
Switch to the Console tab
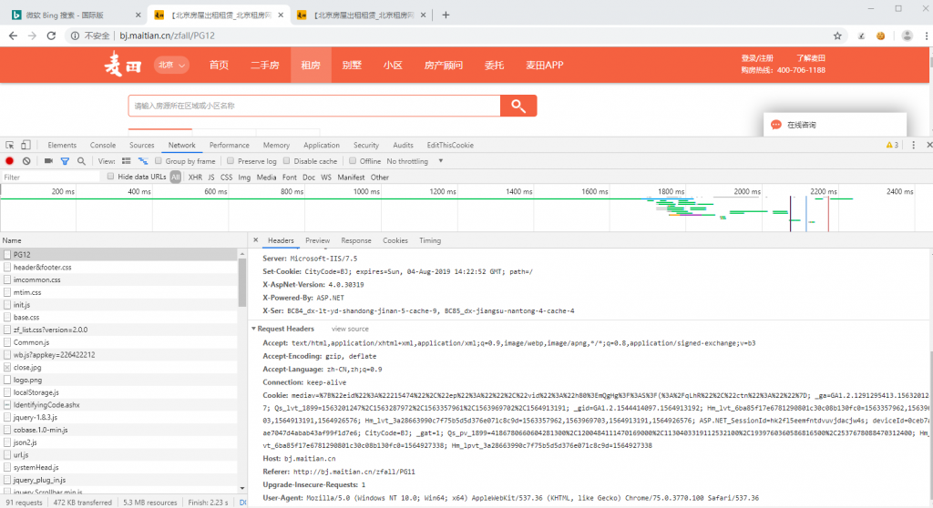[102, 145]
